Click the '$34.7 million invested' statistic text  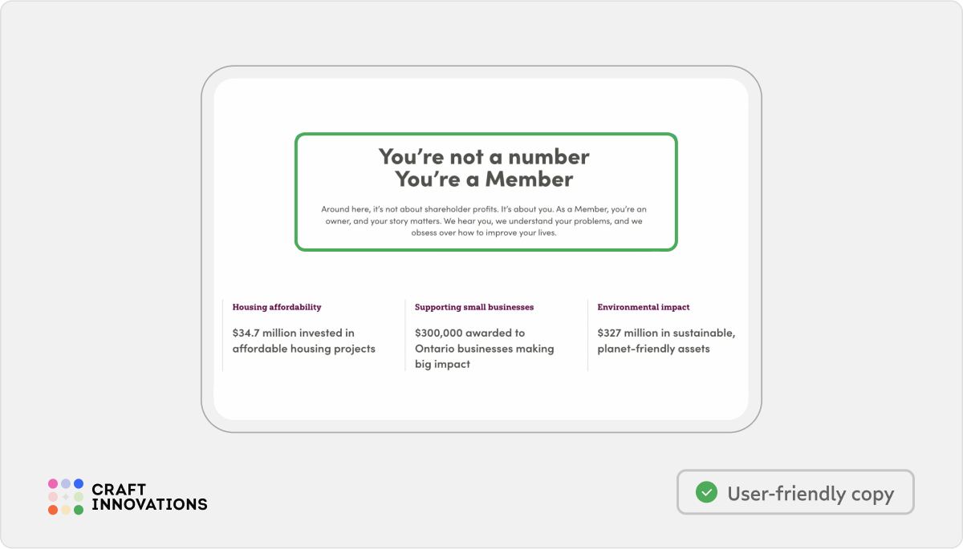click(304, 341)
